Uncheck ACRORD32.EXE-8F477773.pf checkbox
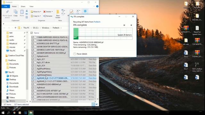 tap(33, 43)
